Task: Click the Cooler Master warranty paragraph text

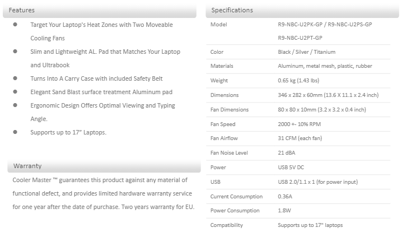Action: pyautogui.click(x=100, y=193)
